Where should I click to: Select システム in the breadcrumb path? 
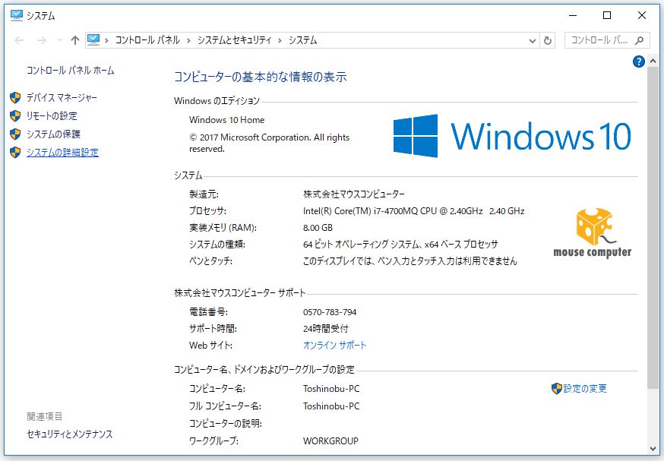303,40
